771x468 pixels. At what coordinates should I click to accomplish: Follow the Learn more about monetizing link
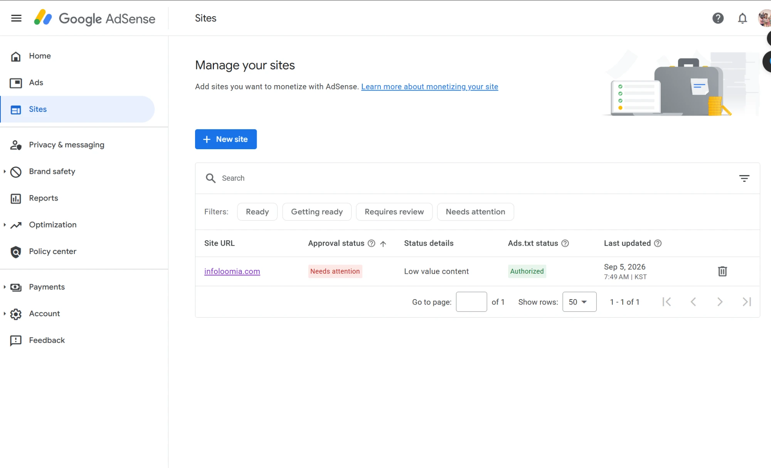point(429,87)
